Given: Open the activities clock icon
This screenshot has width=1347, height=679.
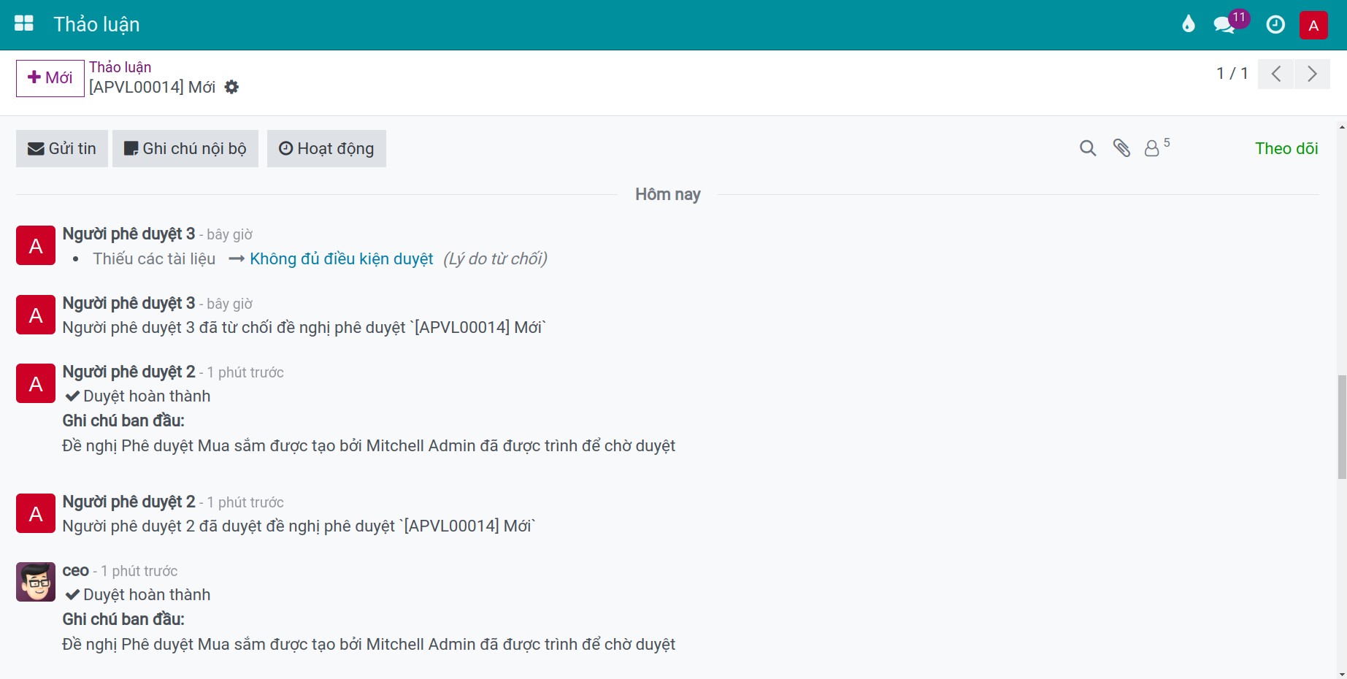Looking at the screenshot, I should pyautogui.click(x=1275, y=25).
